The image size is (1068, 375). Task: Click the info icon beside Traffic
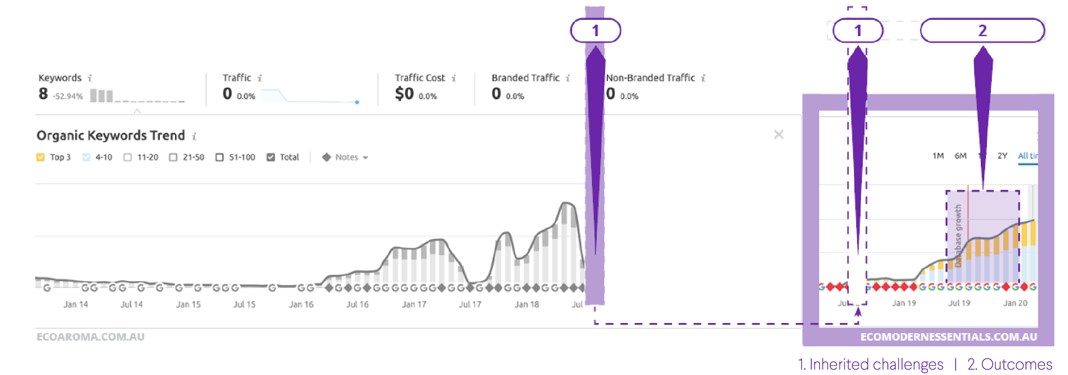point(260,78)
